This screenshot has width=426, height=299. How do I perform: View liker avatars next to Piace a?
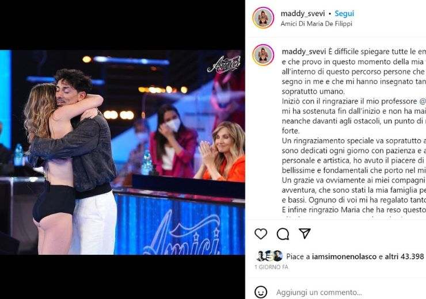[269, 256]
